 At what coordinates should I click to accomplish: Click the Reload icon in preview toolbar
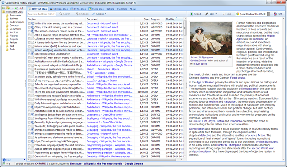click(191, 14)
